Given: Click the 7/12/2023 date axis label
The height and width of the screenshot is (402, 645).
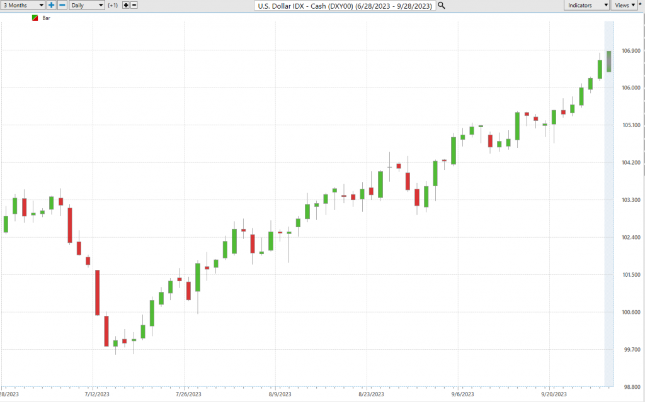Looking at the screenshot, I should 97,394.
